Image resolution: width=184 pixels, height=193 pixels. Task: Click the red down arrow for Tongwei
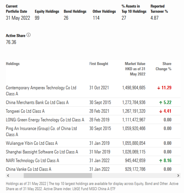(x=161, y=111)
